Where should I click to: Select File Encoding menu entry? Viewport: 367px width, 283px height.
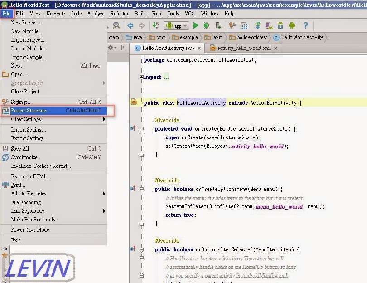pyautogui.click(x=53, y=202)
